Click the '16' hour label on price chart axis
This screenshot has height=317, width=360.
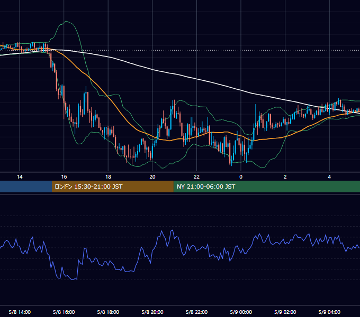tap(64, 177)
